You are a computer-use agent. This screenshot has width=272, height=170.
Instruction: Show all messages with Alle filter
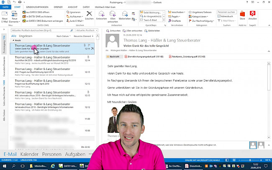click(14, 36)
